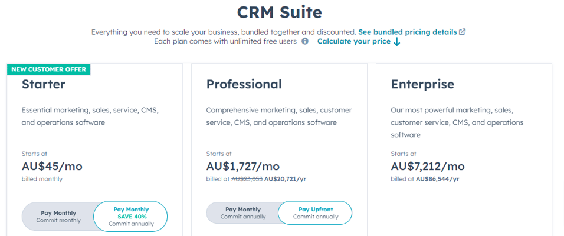
Task: Click the Enterprise plan heading
Action: pyautogui.click(x=422, y=84)
